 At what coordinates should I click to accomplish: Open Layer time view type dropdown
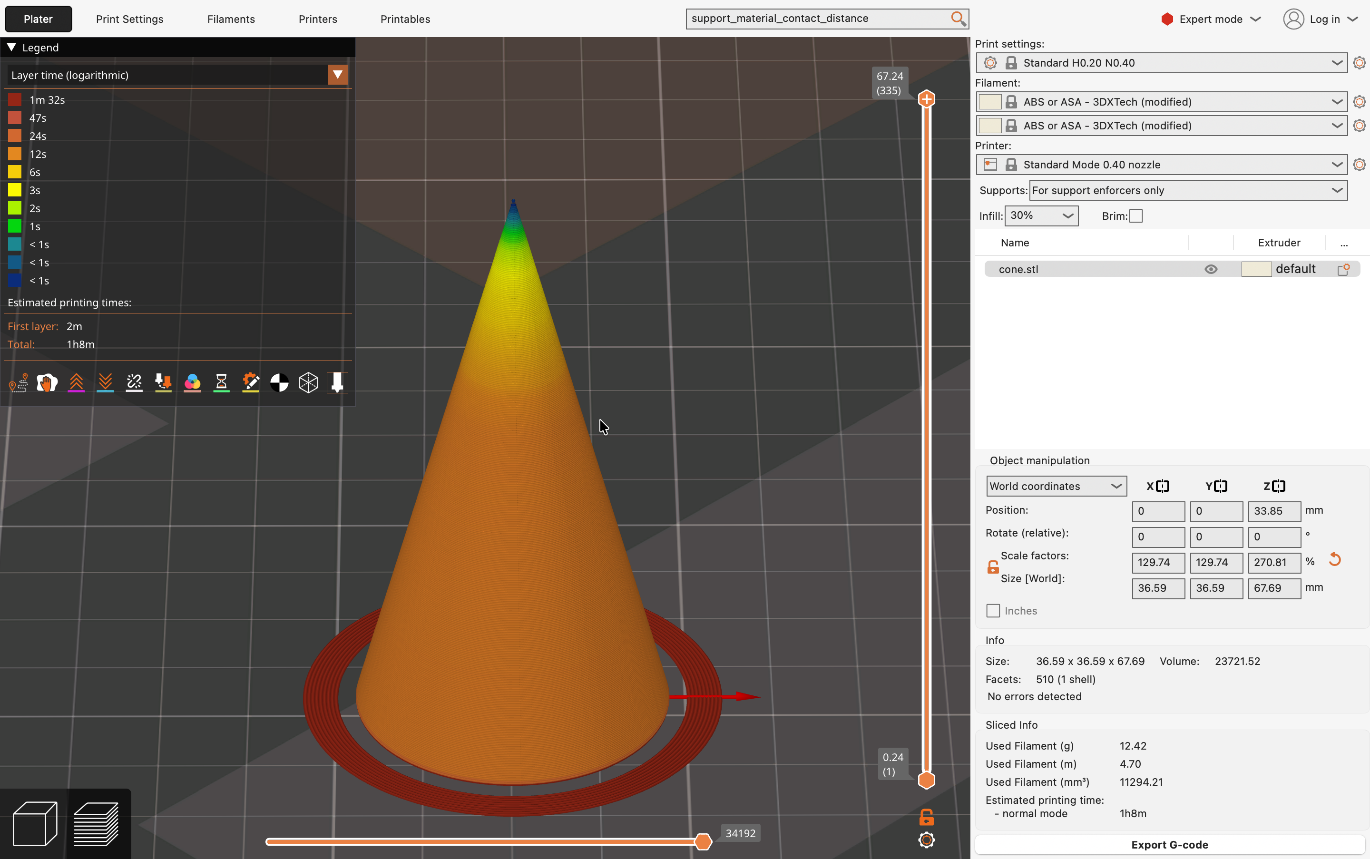click(x=177, y=75)
